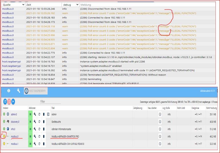Delete the modbus.0 instance via trash icon
The width and height of the screenshot is (220, 153).
(x=44, y=136)
